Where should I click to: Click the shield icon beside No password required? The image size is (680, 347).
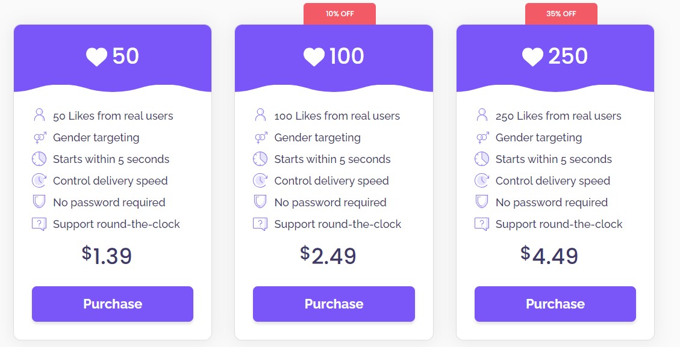coord(39,202)
